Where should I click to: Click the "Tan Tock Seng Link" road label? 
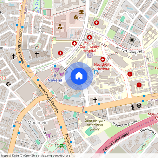[129, 50]
